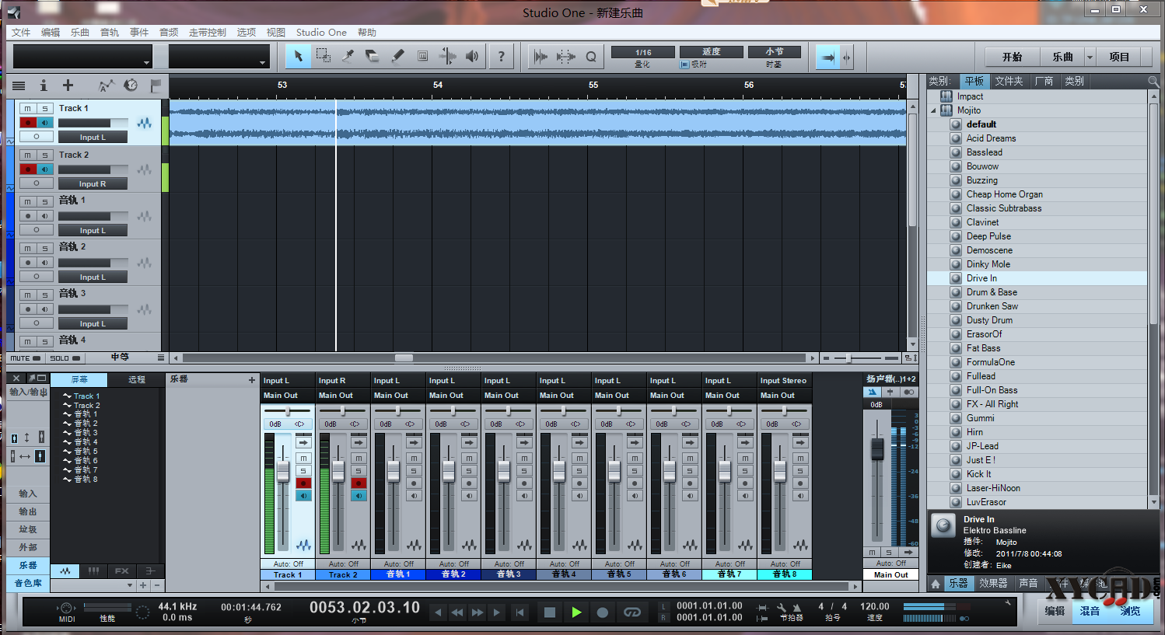Click the browser search magnifier icon
1165x635 pixels.
click(1153, 81)
